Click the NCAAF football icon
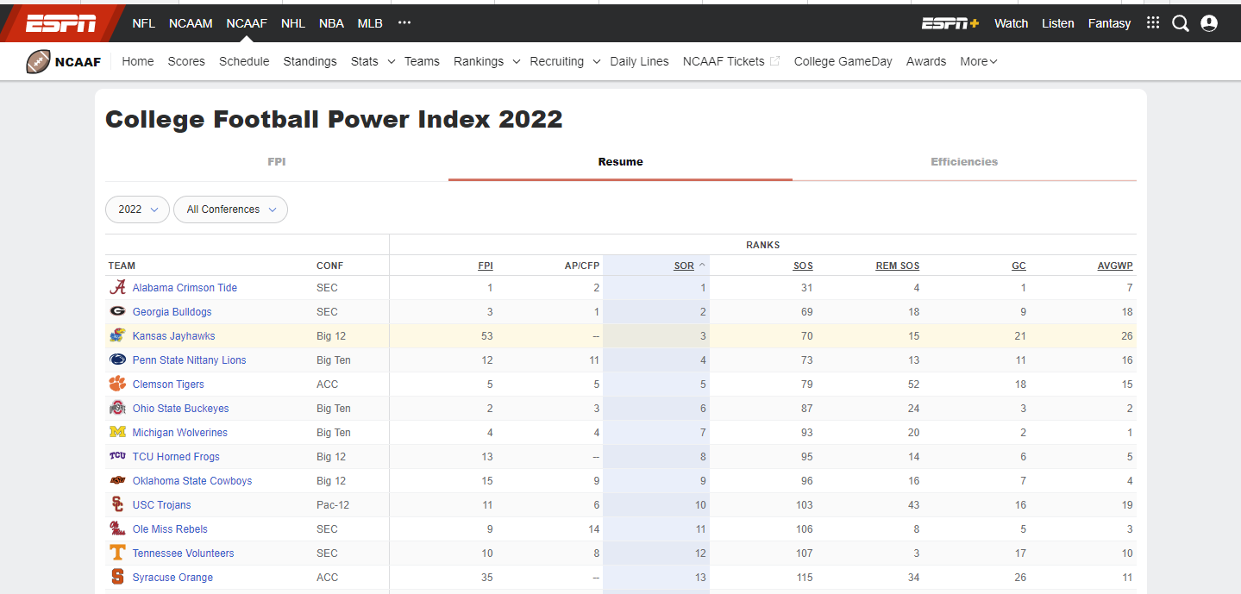The width and height of the screenshot is (1241, 594). pos(38,61)
